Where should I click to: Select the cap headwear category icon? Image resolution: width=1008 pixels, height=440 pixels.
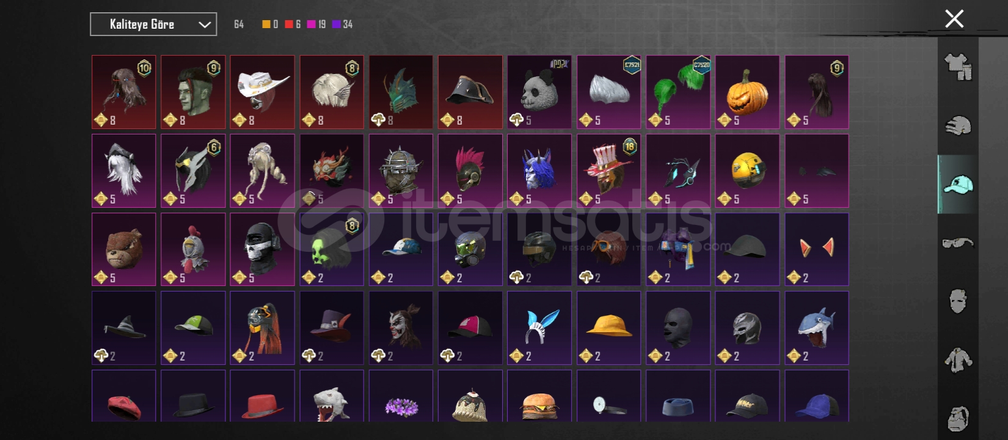point(958,184)
